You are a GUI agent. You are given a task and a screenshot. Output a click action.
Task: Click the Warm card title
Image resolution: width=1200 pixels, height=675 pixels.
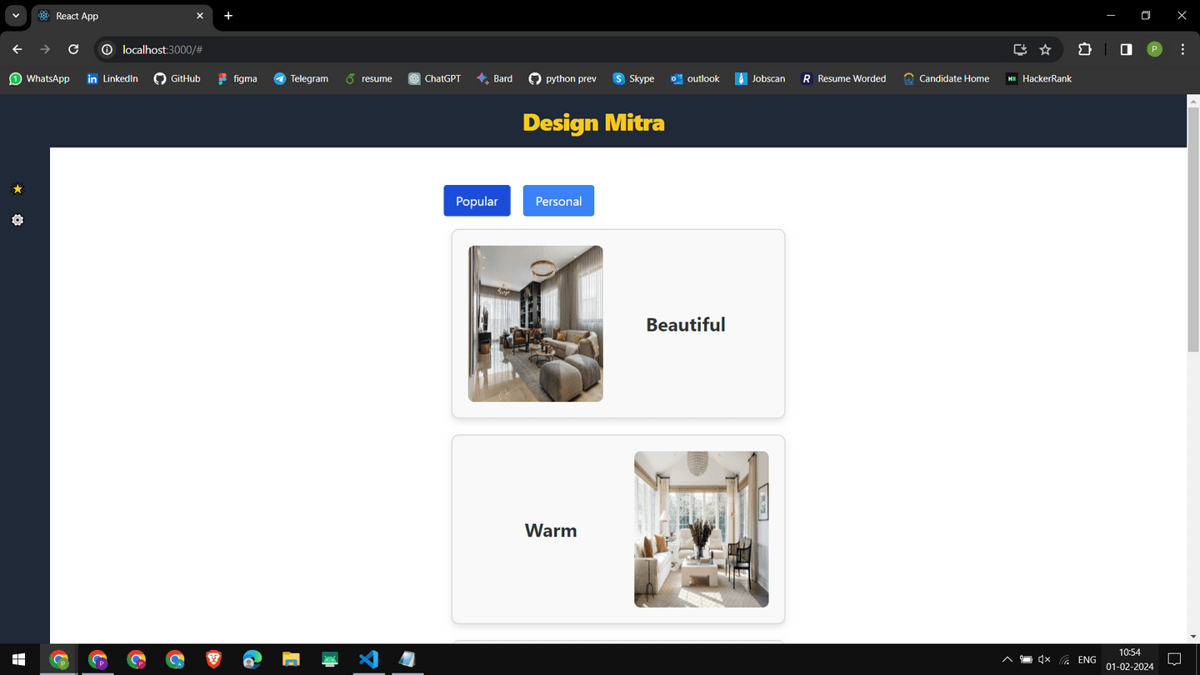click(x=551, y=530)
